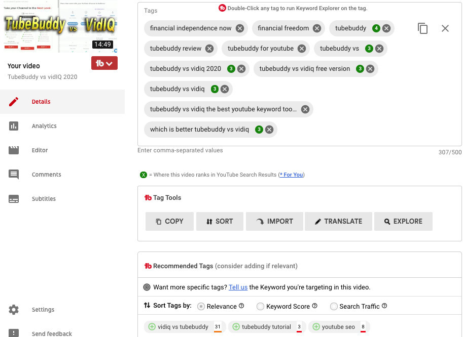Add the 'tubebuddy tutorial' recommended tag
The height and width of the screenshot is (337, 463).
tap(236, 327)
